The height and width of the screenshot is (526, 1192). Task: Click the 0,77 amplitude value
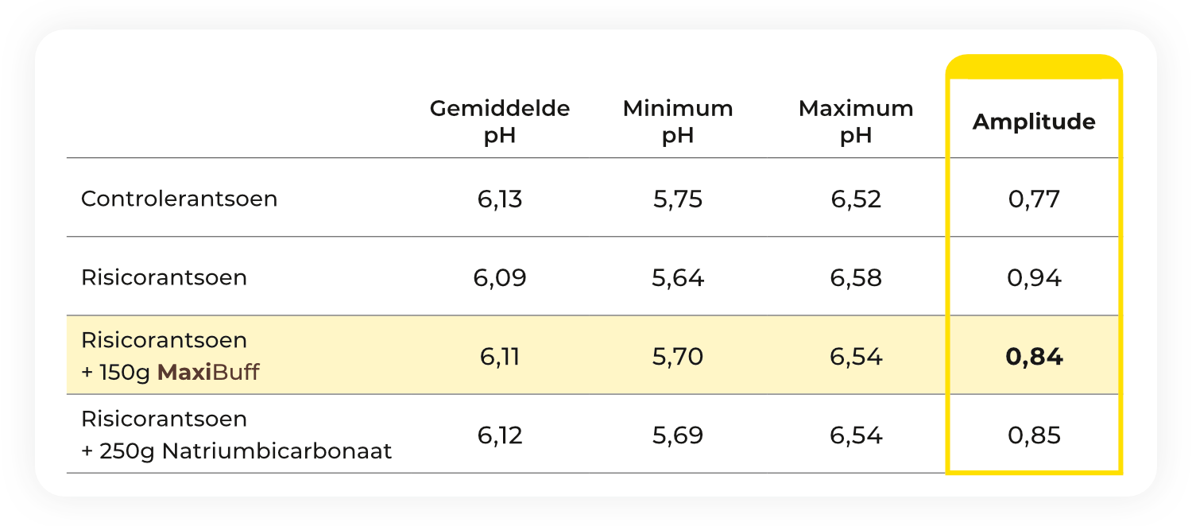[x=1034, y=199]
